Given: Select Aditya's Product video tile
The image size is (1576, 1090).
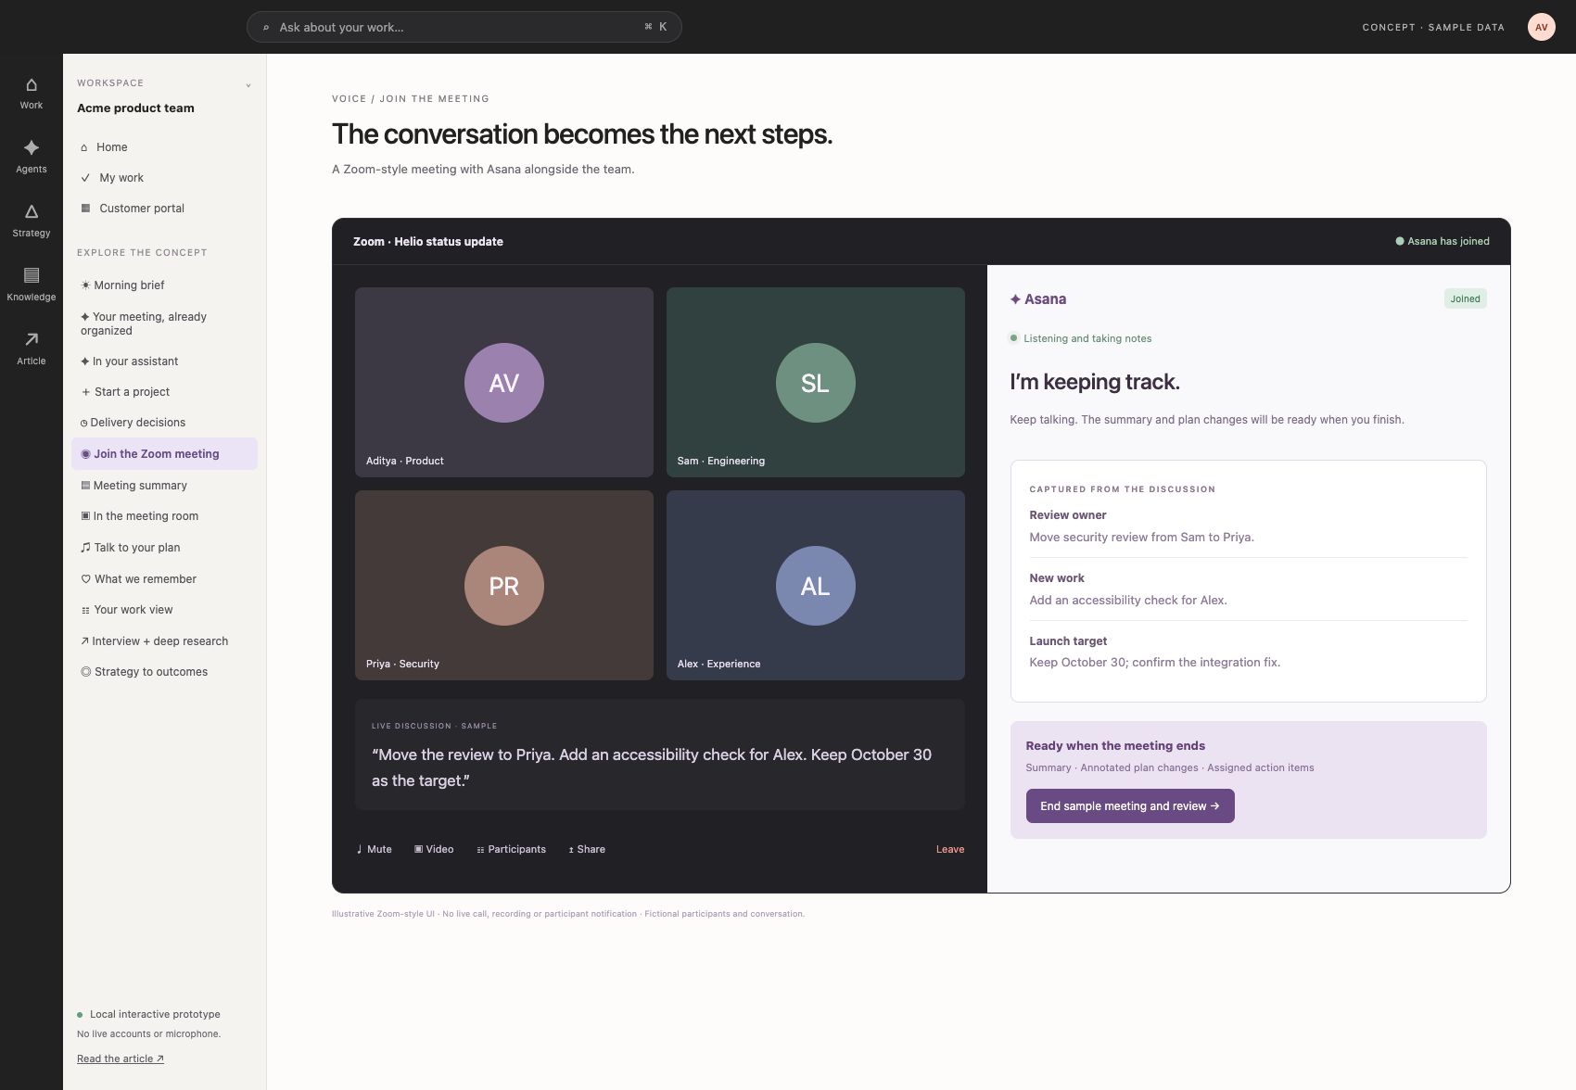Looking at the screenshot, I should click(x=503, y=382).
